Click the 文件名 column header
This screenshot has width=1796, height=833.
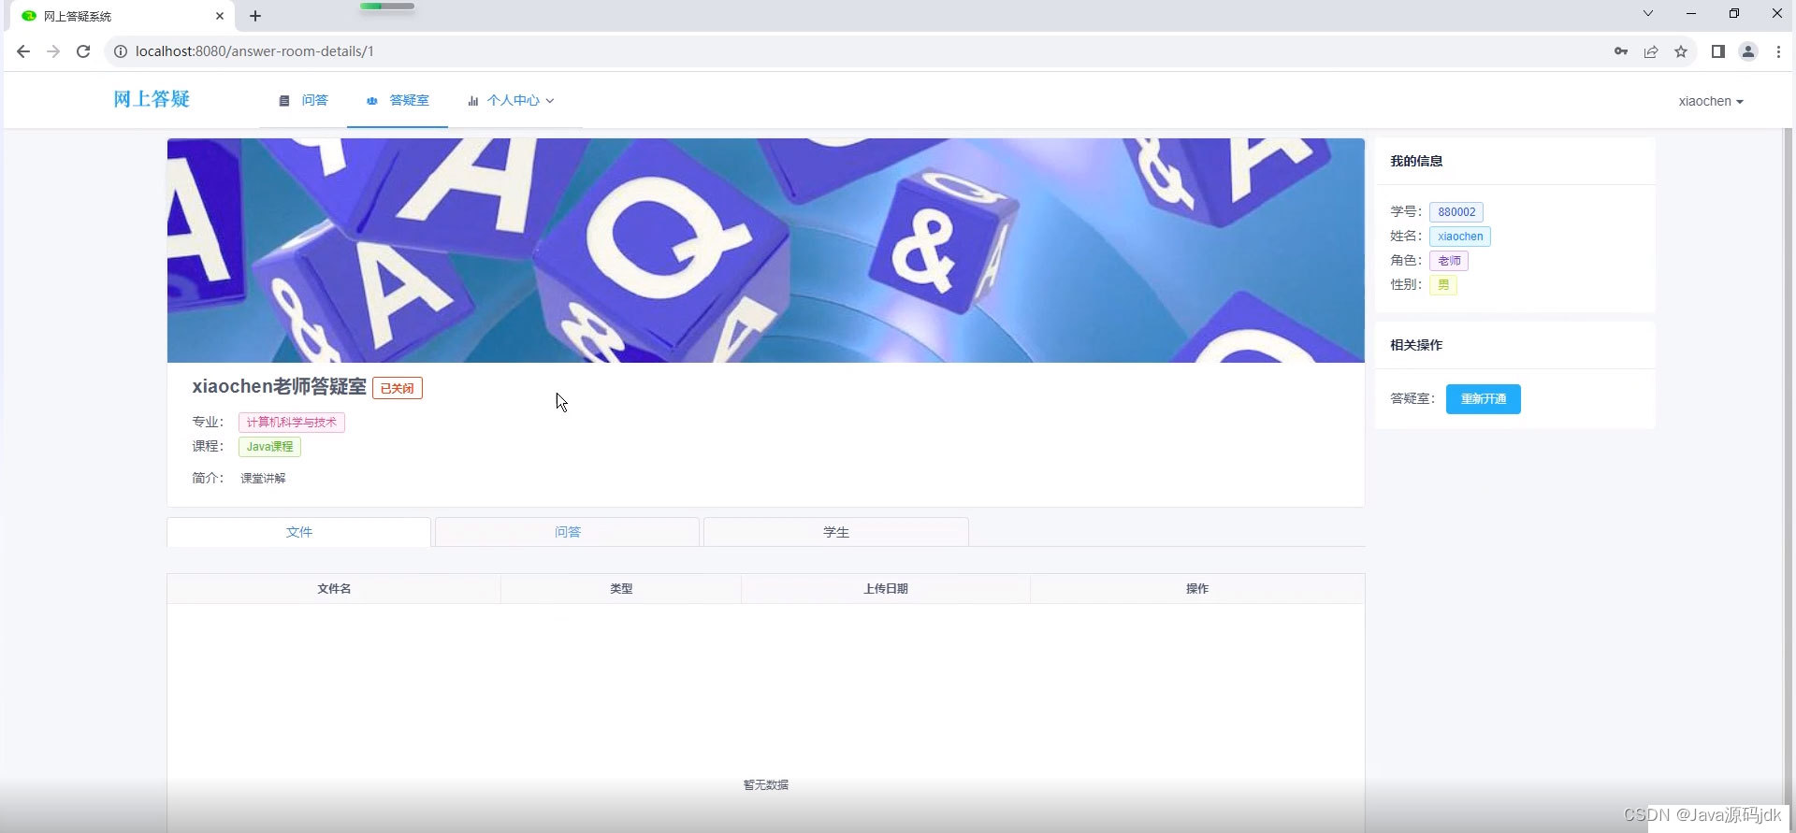[334, 589]
